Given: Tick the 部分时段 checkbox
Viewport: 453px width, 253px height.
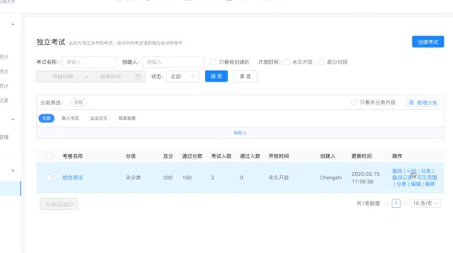Looking at the screenshot, I should [x=321, y=62].
